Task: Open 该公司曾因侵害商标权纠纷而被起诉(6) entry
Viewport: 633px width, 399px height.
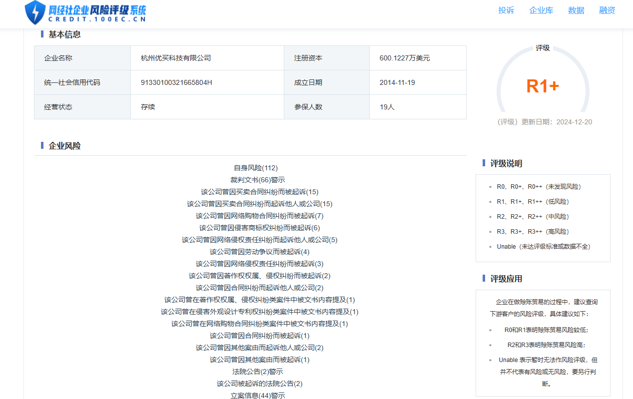Action: 259,228
